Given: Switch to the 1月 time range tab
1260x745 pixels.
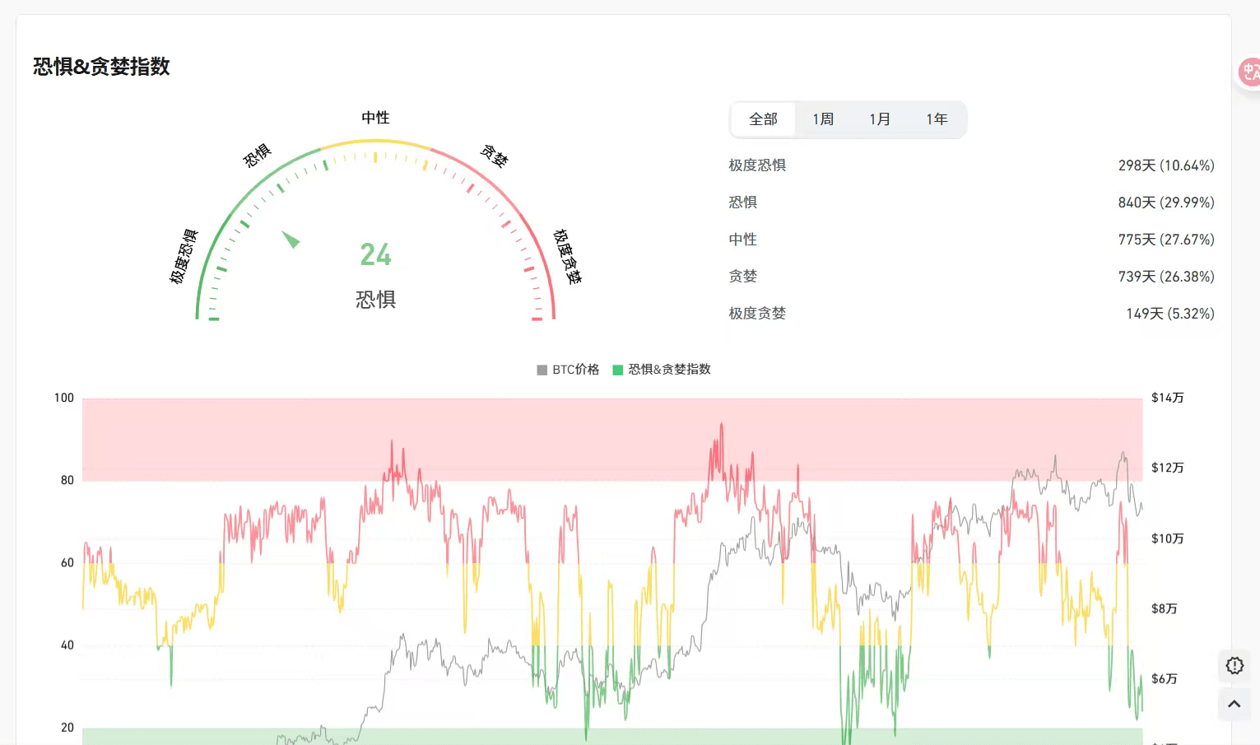Looking at the screenshot, I should [880, 119].
